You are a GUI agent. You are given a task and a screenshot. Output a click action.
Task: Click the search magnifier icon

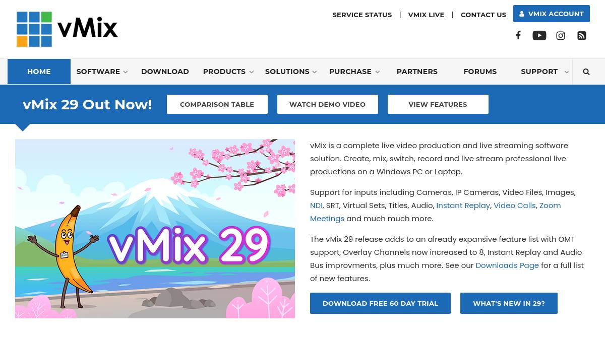point(586,72)
